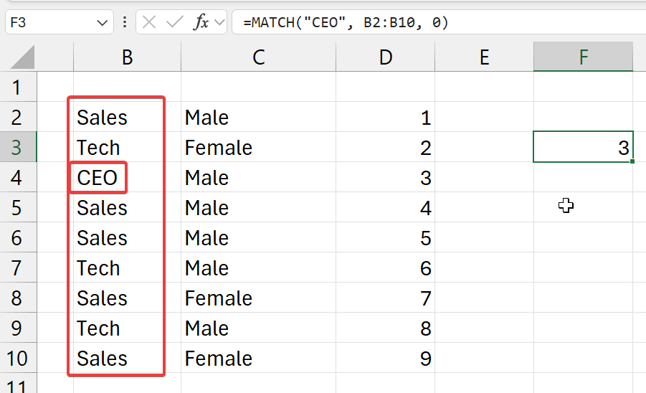Screen dimensions: 646x393
Task: Open Insert Function with the fx icon
Action: click(201, 22)
